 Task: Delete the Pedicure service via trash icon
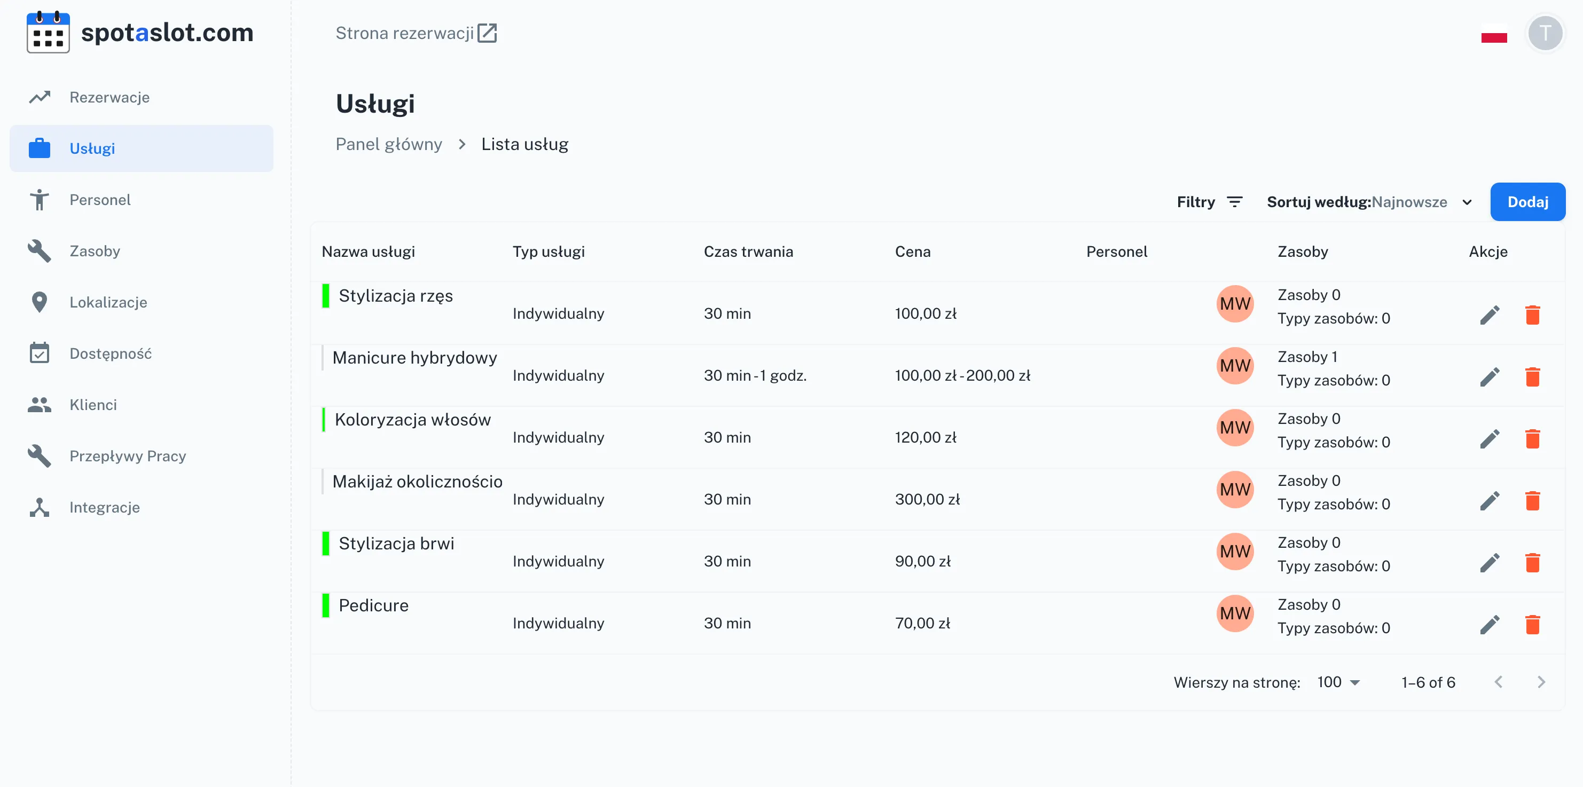(1533, 625)
